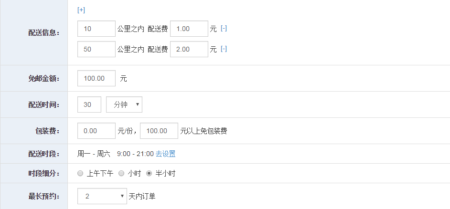The image size is (450, 209).
Task: Click the [+] add delivery rule link
Action: pyautogui.click(x=81, y=10)
